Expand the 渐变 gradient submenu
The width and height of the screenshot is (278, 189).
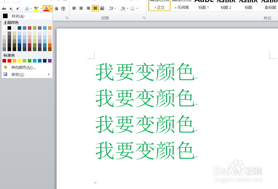point(18,74)
